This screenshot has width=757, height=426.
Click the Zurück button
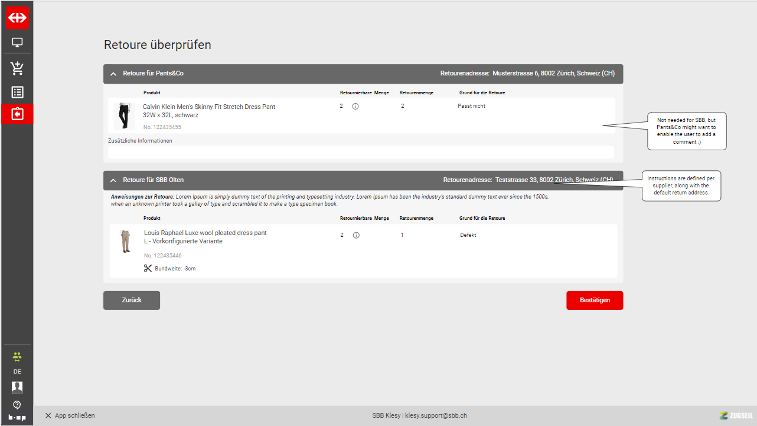click(132, 300)
